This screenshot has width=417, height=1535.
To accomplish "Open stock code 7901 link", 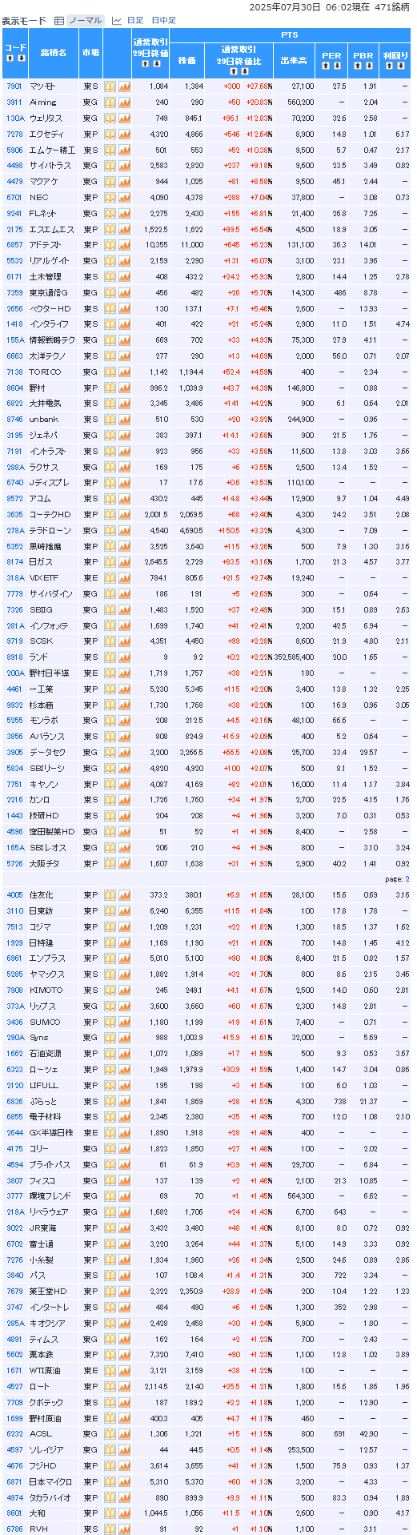I will (x=14, y=86).
